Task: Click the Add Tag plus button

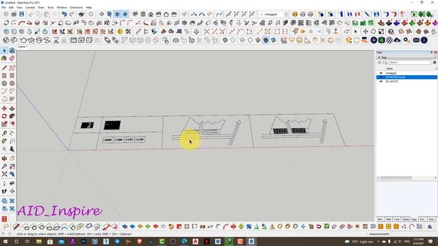Action: (x=379, y=62)
